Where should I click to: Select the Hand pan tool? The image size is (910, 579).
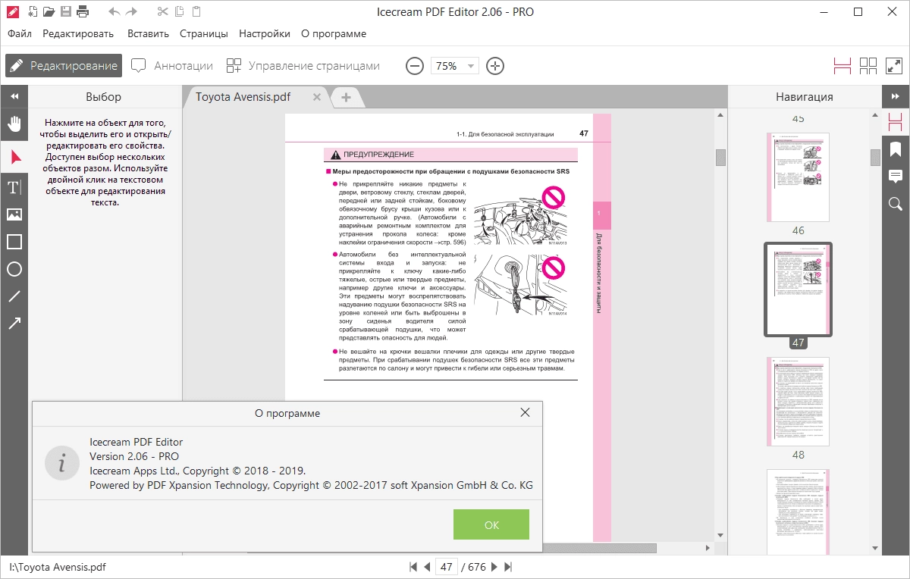[x=14, y=124]
